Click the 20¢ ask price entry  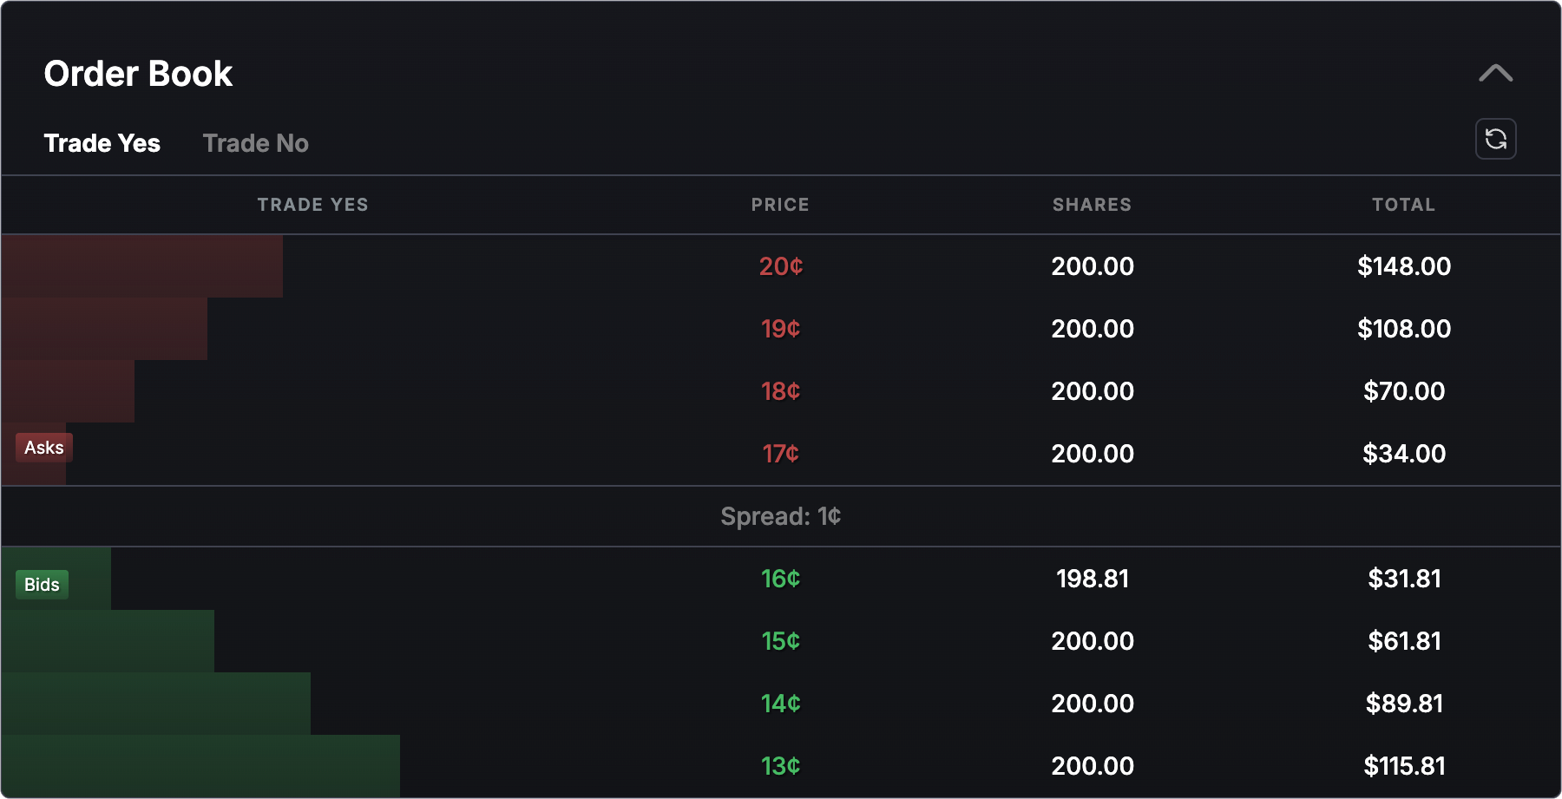(x=781, y=266)
